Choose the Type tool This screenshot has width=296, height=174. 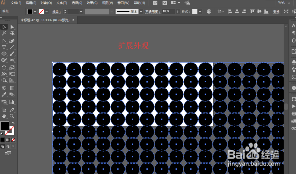[4, 47]
